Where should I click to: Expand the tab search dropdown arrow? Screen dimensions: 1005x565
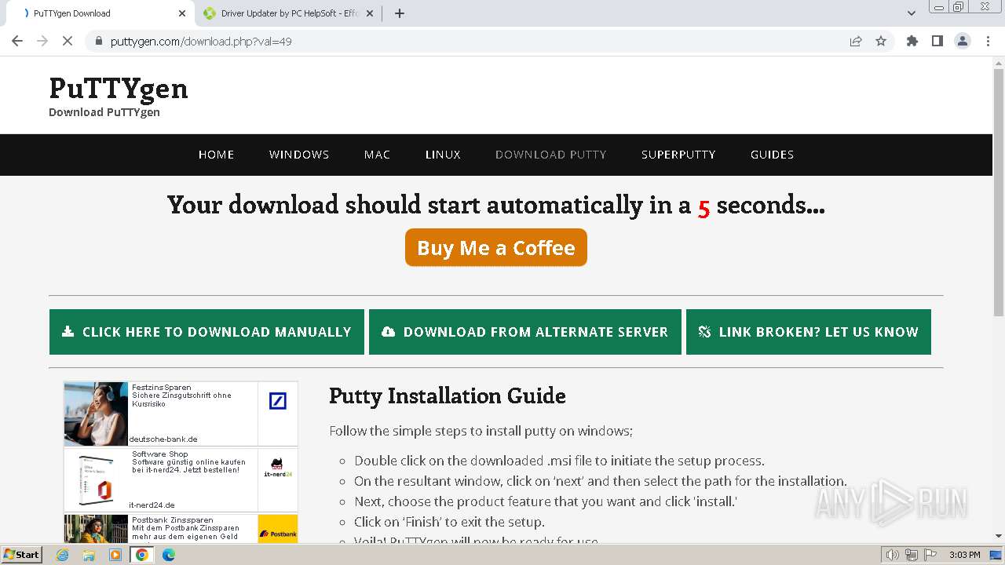[912, 13]
